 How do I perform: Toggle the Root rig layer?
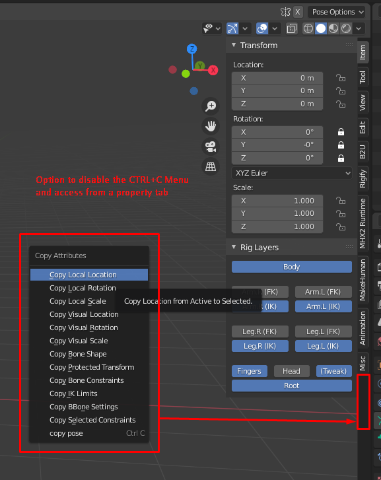tap(292, 386)
